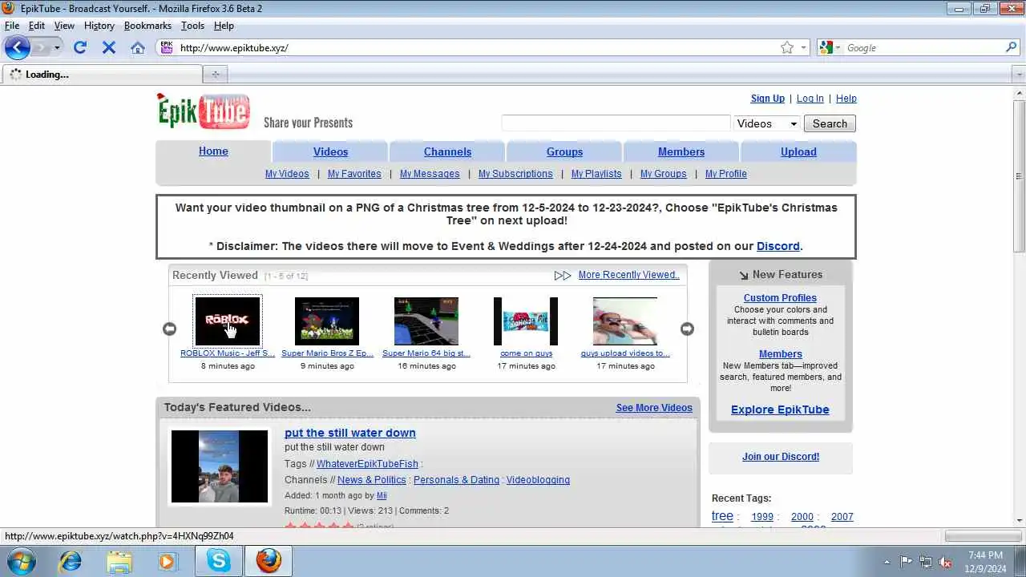Click Join our Discord! link

tap(781, 457)
